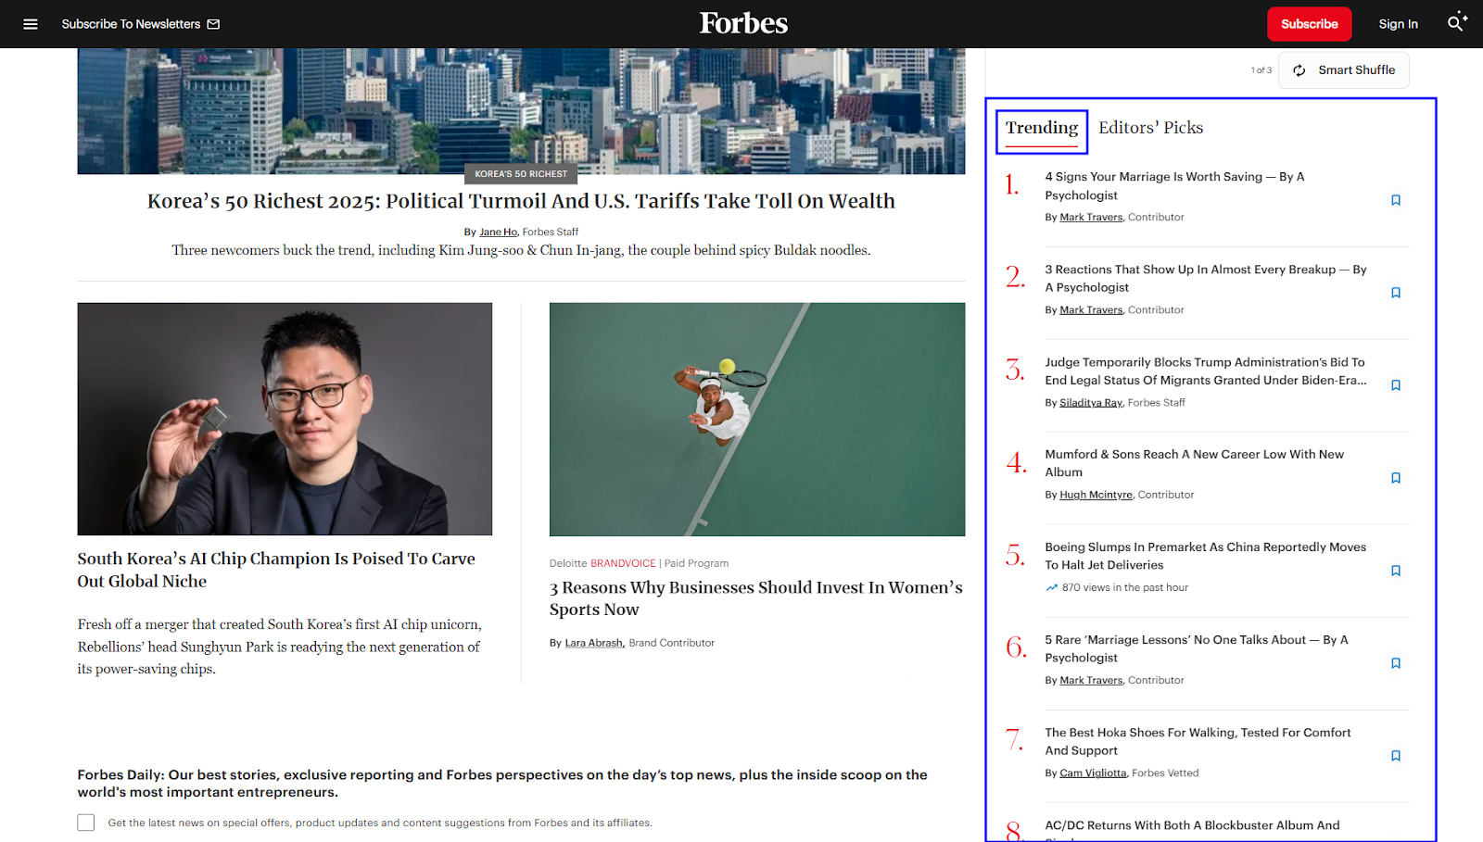Open '3 Reasons Why Businesses Should Invest' article
This screenshot has width=1483, height=842.
pos(756,598)
